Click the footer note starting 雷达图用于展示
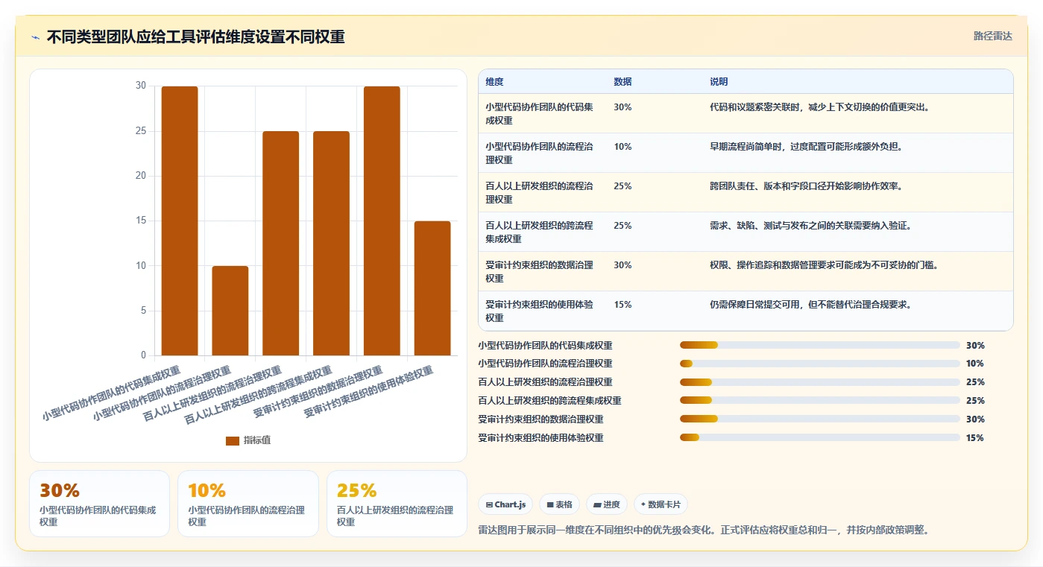This screenshot has height=567, width=1043. click(703, 530)
